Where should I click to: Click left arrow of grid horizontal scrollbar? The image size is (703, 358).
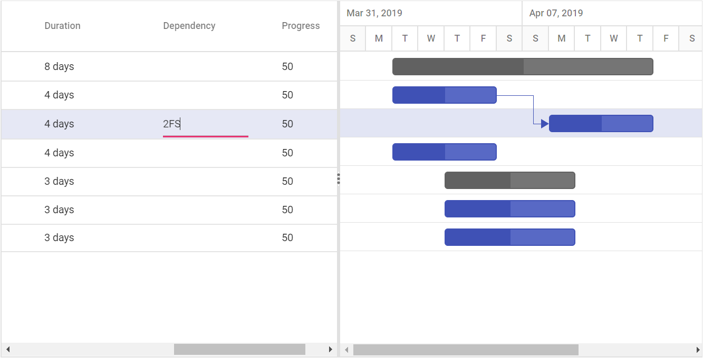pos(8,350)
